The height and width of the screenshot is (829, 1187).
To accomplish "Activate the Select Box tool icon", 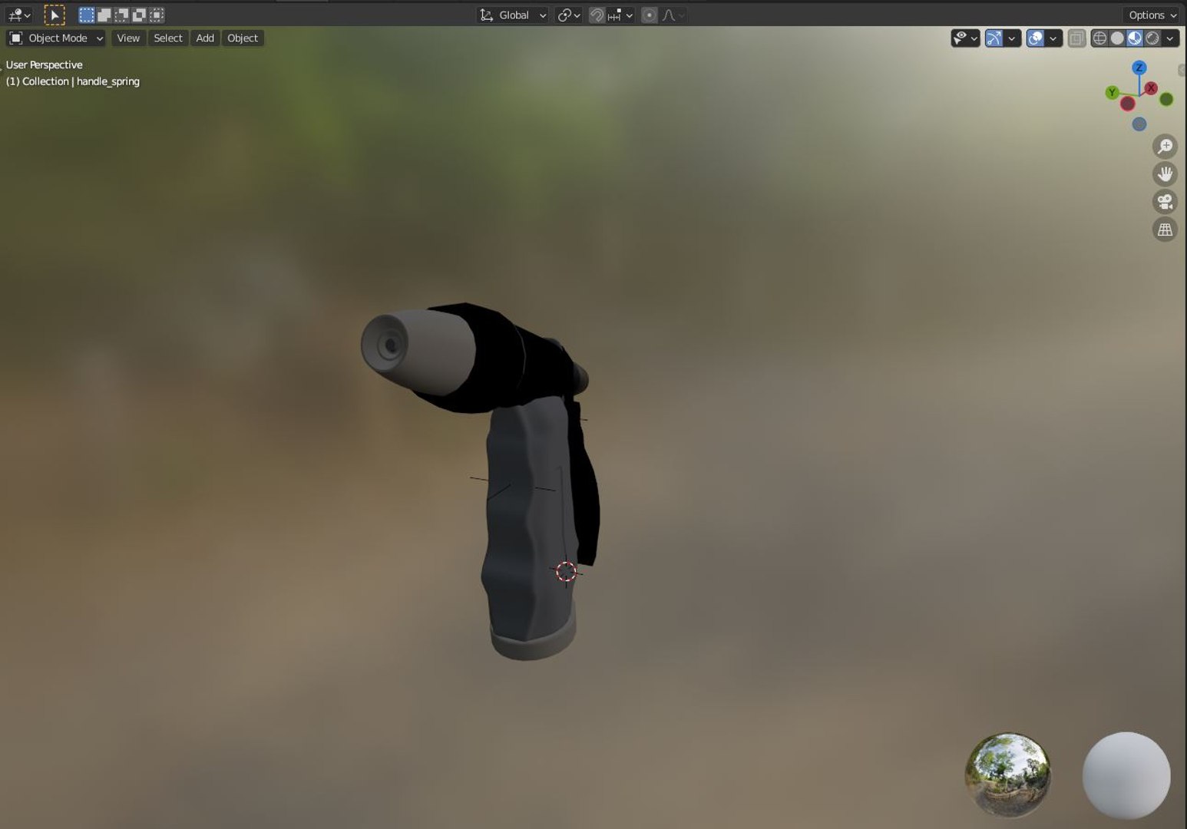I will 55,15.
